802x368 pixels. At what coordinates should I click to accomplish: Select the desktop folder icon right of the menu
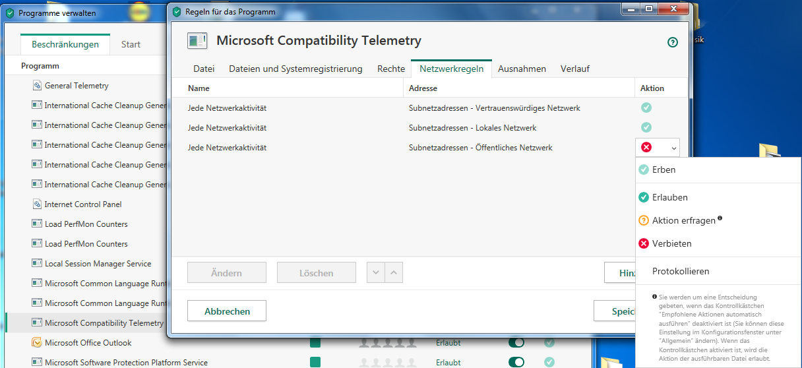(769, 153)
